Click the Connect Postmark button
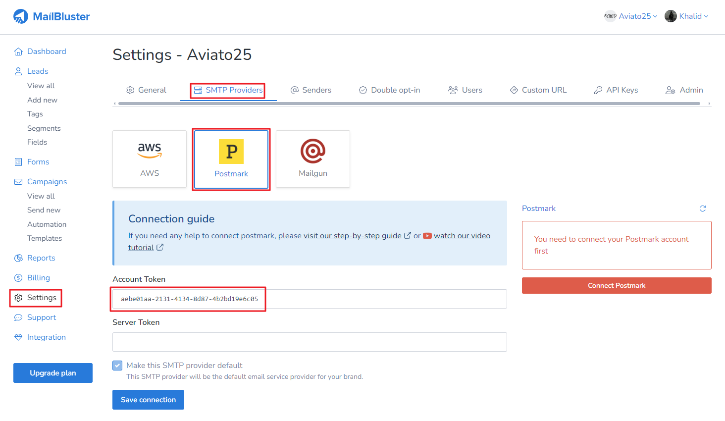725x421 pixels. [x=617, y=286]
